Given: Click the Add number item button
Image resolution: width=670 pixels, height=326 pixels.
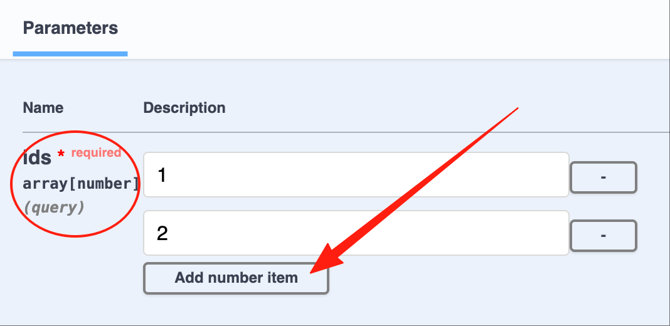Looking at the screenshot, I should pyautogui.click(x=236, y=278).
